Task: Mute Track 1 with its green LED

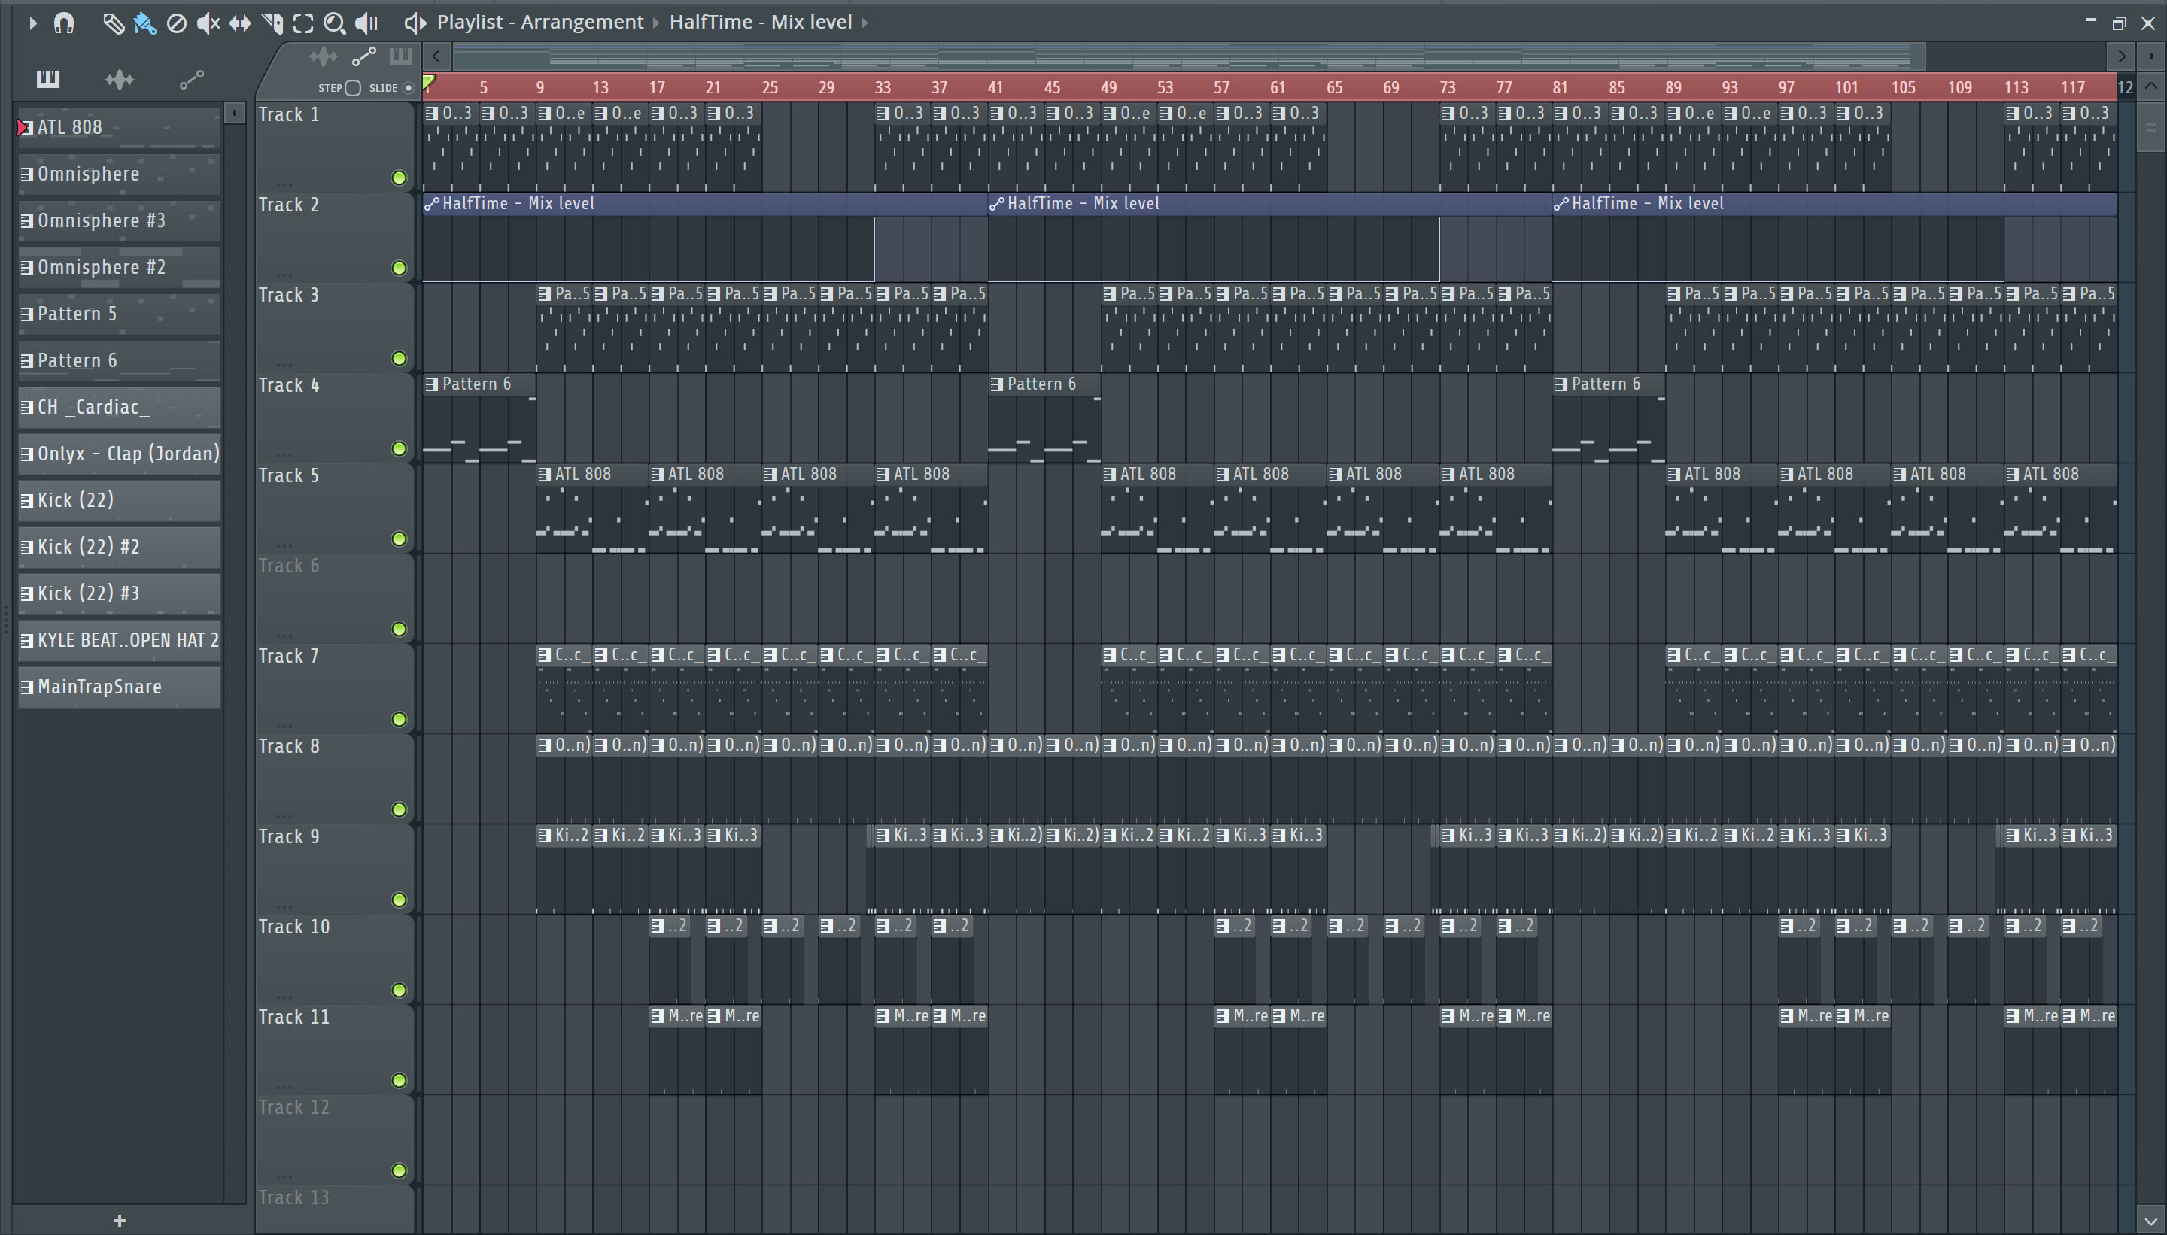Action: (399, 178)
